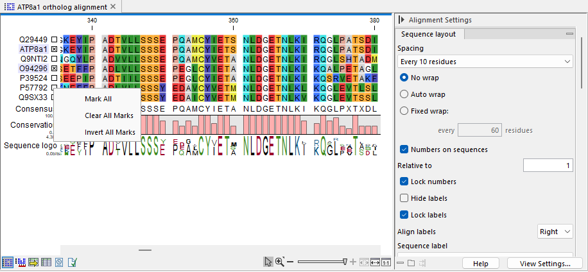This screenshot has height=272, width=588.
Task: Collapse the Alignment Settings side panel arrow
Action: coord(402,20)
